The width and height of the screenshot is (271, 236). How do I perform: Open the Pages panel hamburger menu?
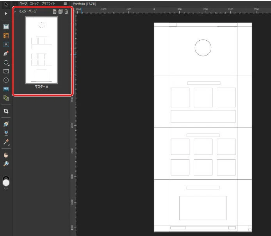point(65,4)
